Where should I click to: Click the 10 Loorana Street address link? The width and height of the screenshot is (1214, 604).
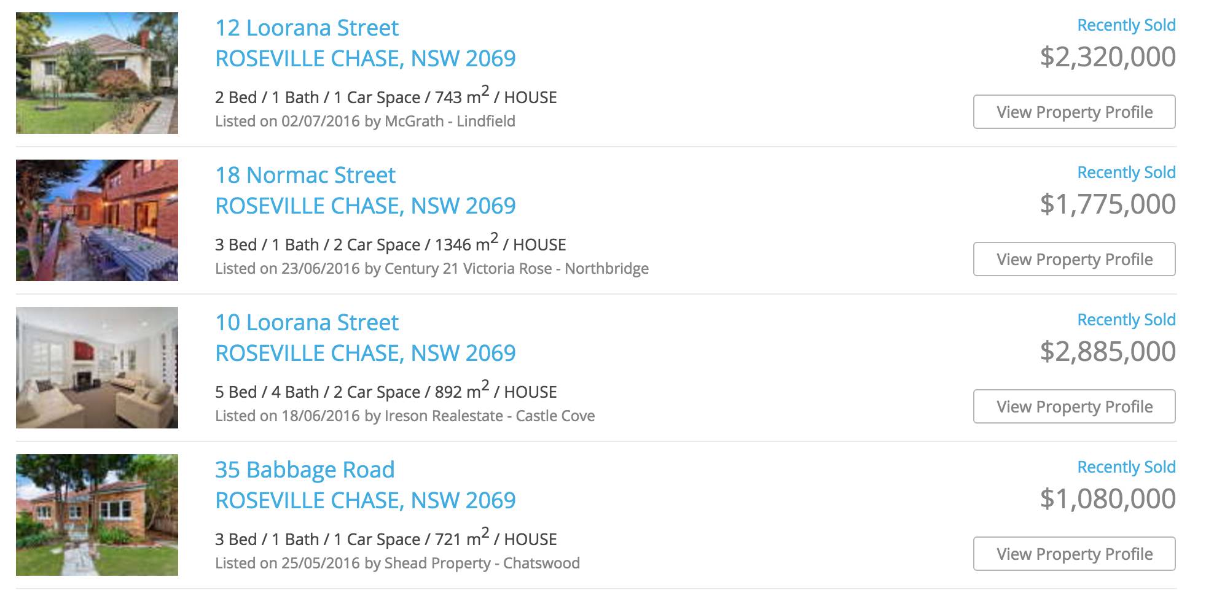tap(307, 323)
